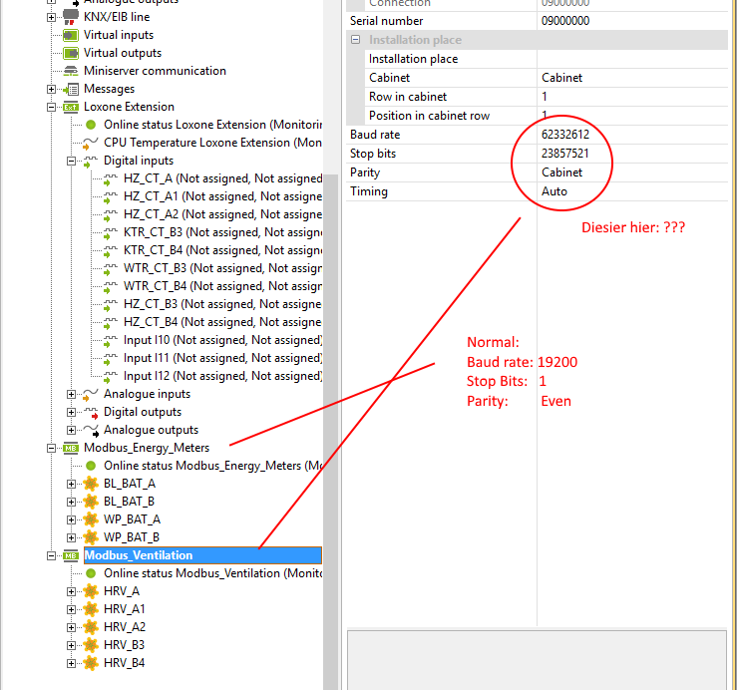Click the KTR_CT_B3 digital input icon
Image resolution: width=737 pixels, height=690 pixels.
coord(110,233)
